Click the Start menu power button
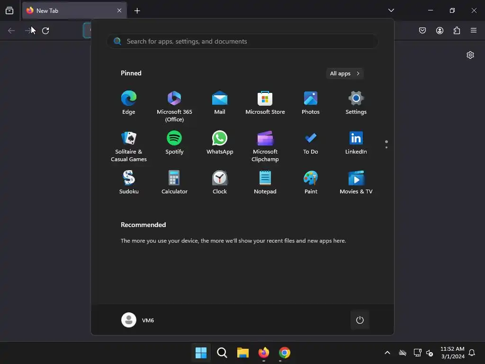The width and height of the screenshot is (485, 364). tap(360, 320)
